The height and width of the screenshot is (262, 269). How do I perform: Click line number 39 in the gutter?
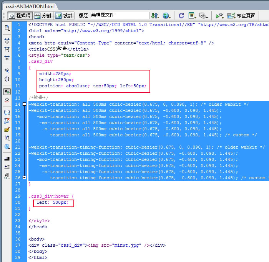(x=18, y=257)
